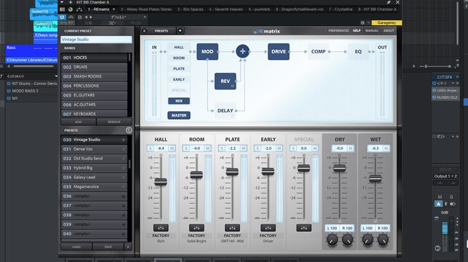Screen dimensions: 468x262
Task: Click the REV module block
Action: coord(226,81)
